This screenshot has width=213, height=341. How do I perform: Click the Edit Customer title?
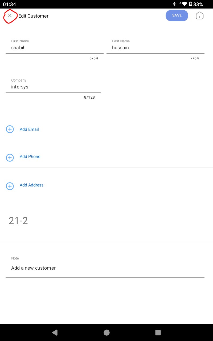(x=34, y=16)
